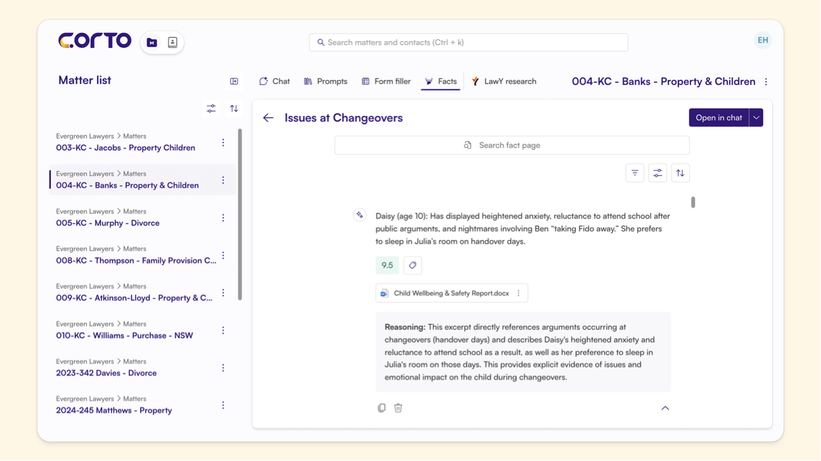Click the fact page scrollbar thumb
Image resolution: width=821 pixels, height=461 pixels.
click(x=693, y=203)
